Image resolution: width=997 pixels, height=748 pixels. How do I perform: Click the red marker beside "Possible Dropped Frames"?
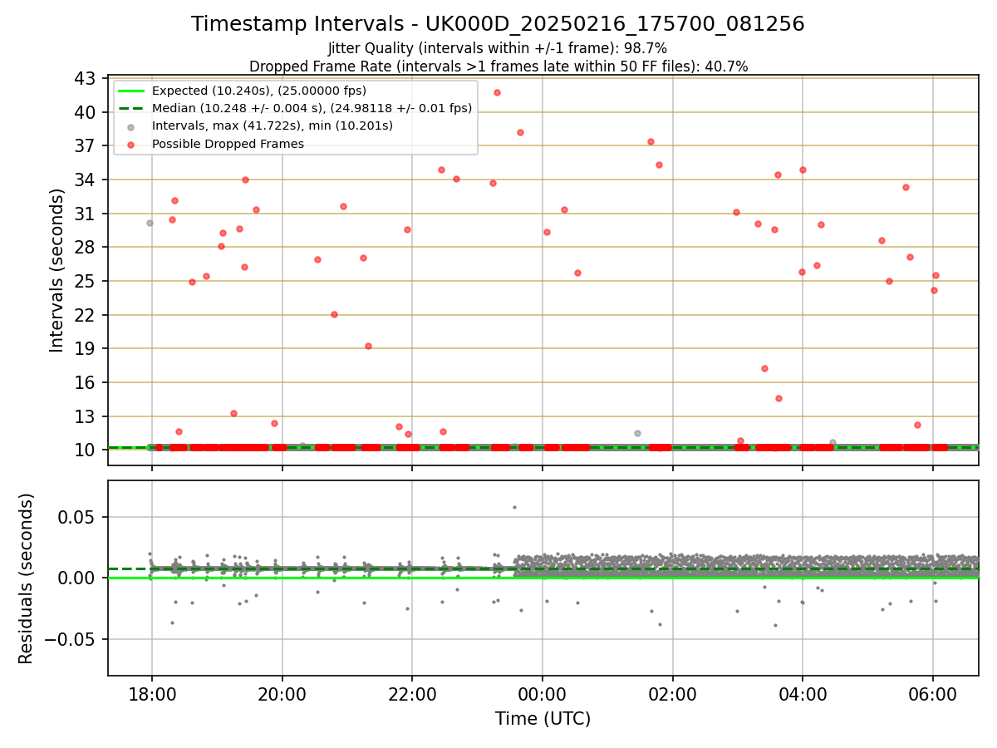coord(131,144)
